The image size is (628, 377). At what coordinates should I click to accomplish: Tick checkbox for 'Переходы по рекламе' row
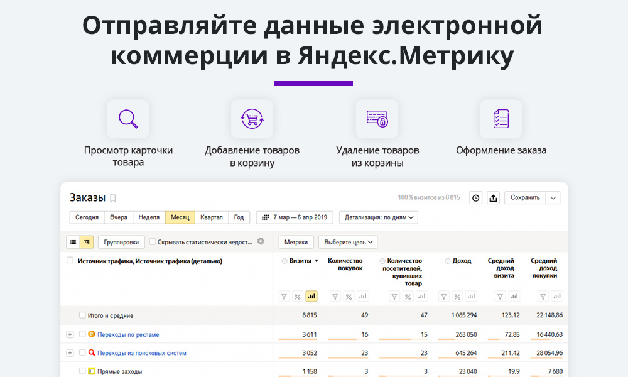tap(82, 334)
